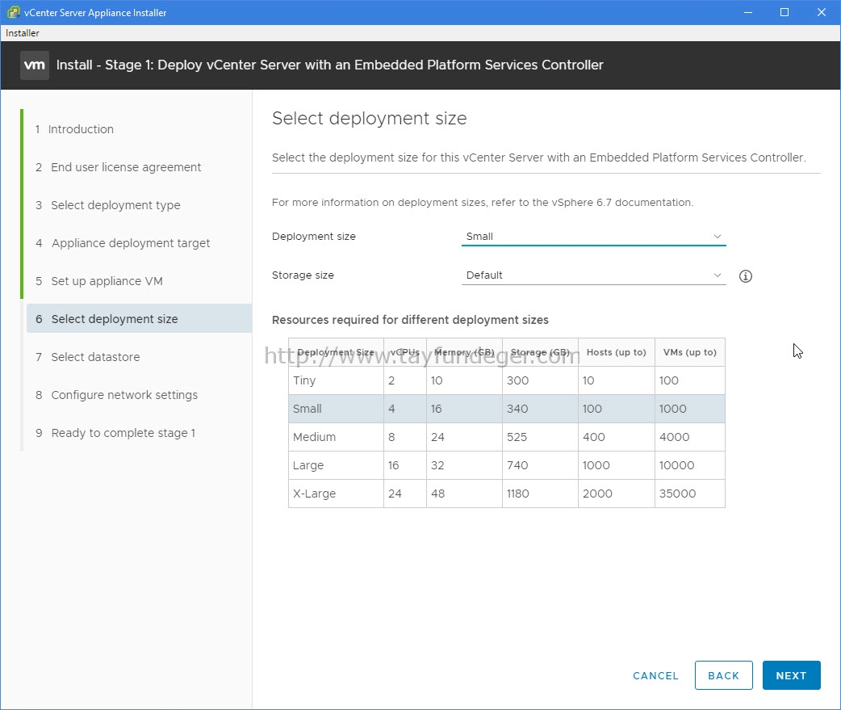Click the BACK button
The width and height of the screenshot is (841, 710).
coord(723,675)
